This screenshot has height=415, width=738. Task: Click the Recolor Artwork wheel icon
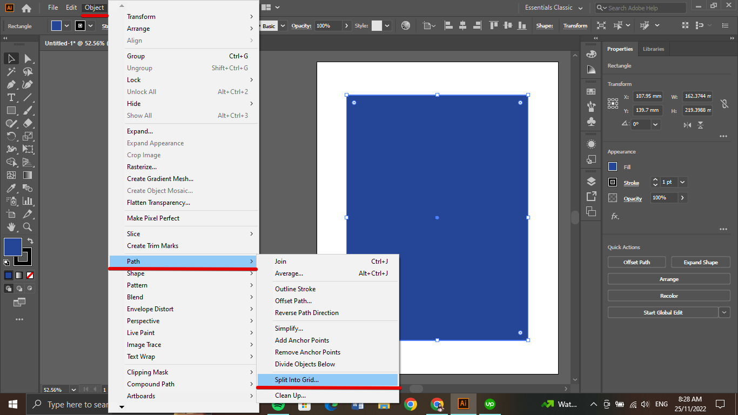pyautogui.click(x=406, y=25)
